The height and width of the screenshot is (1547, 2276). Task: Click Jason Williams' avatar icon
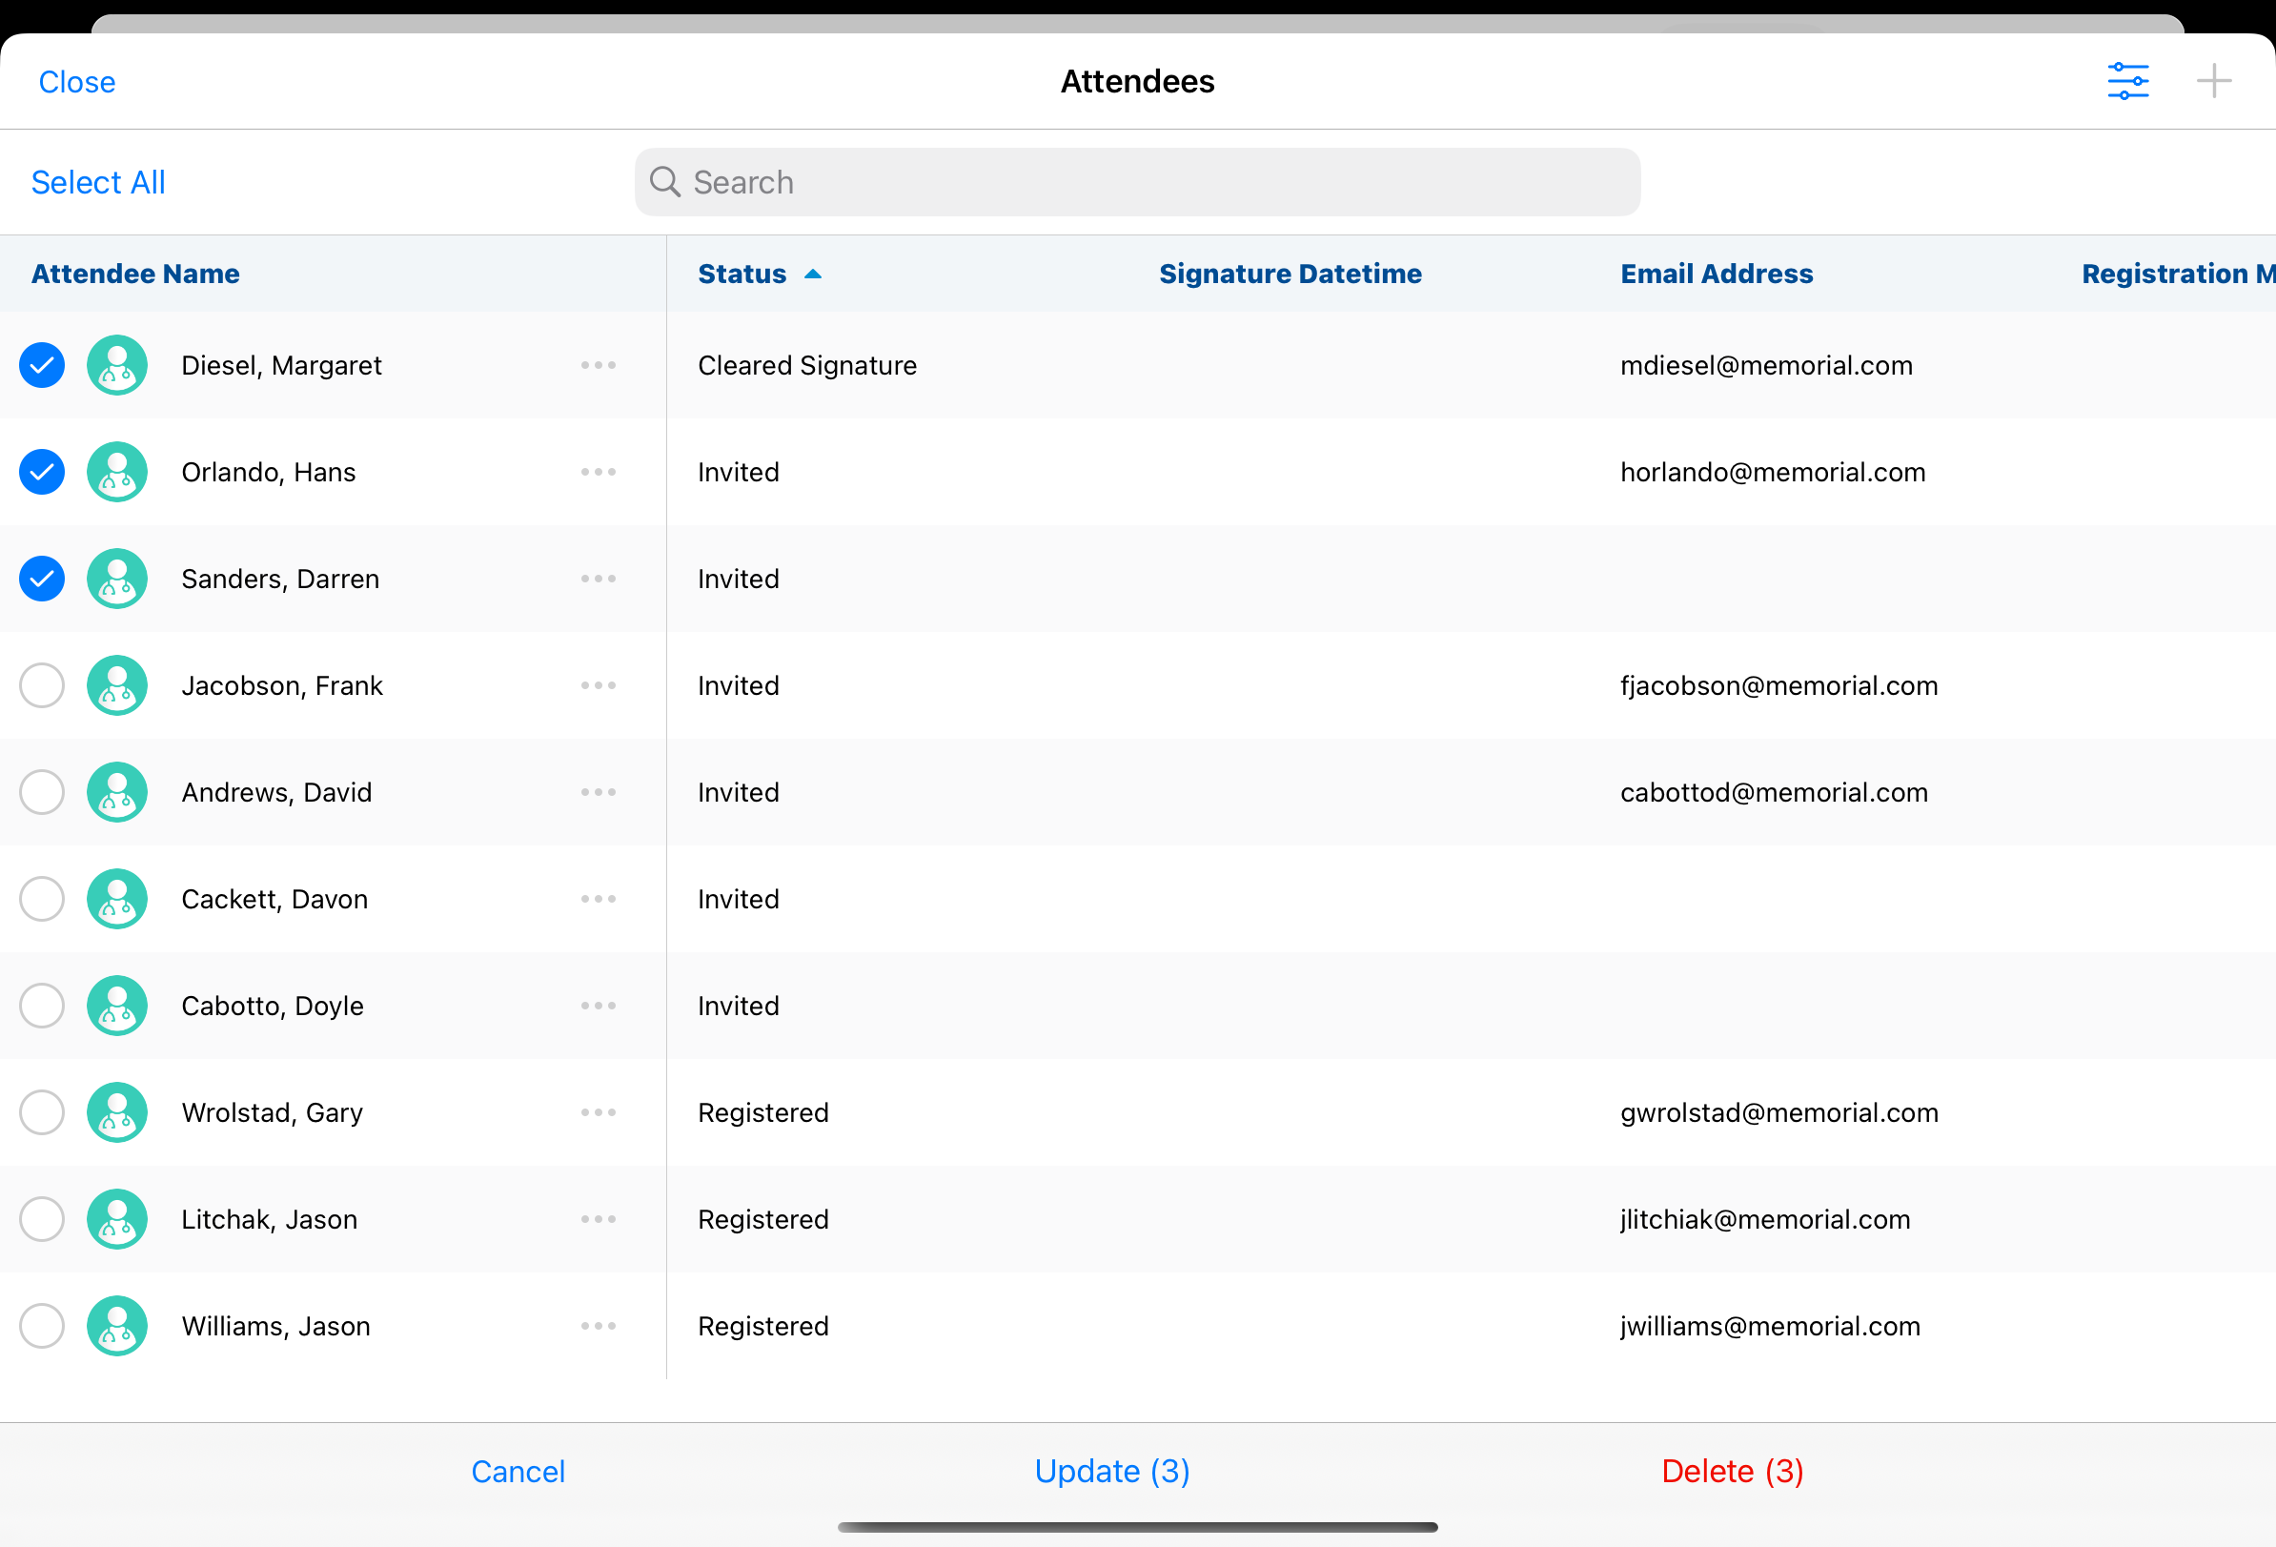coord(117,1326)
